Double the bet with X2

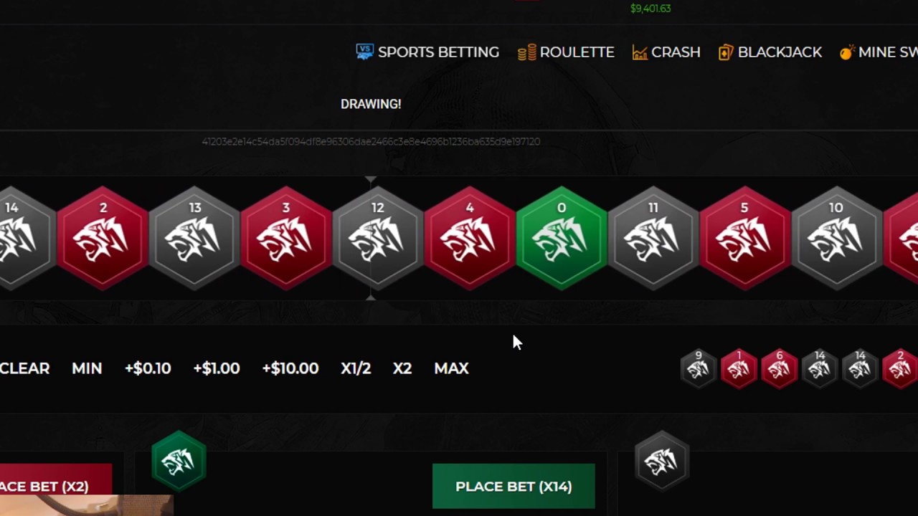pyautogui.click(x=402, y=368)
